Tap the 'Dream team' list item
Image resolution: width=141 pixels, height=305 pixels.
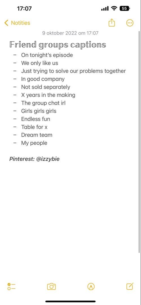click(x=37, y=135)
